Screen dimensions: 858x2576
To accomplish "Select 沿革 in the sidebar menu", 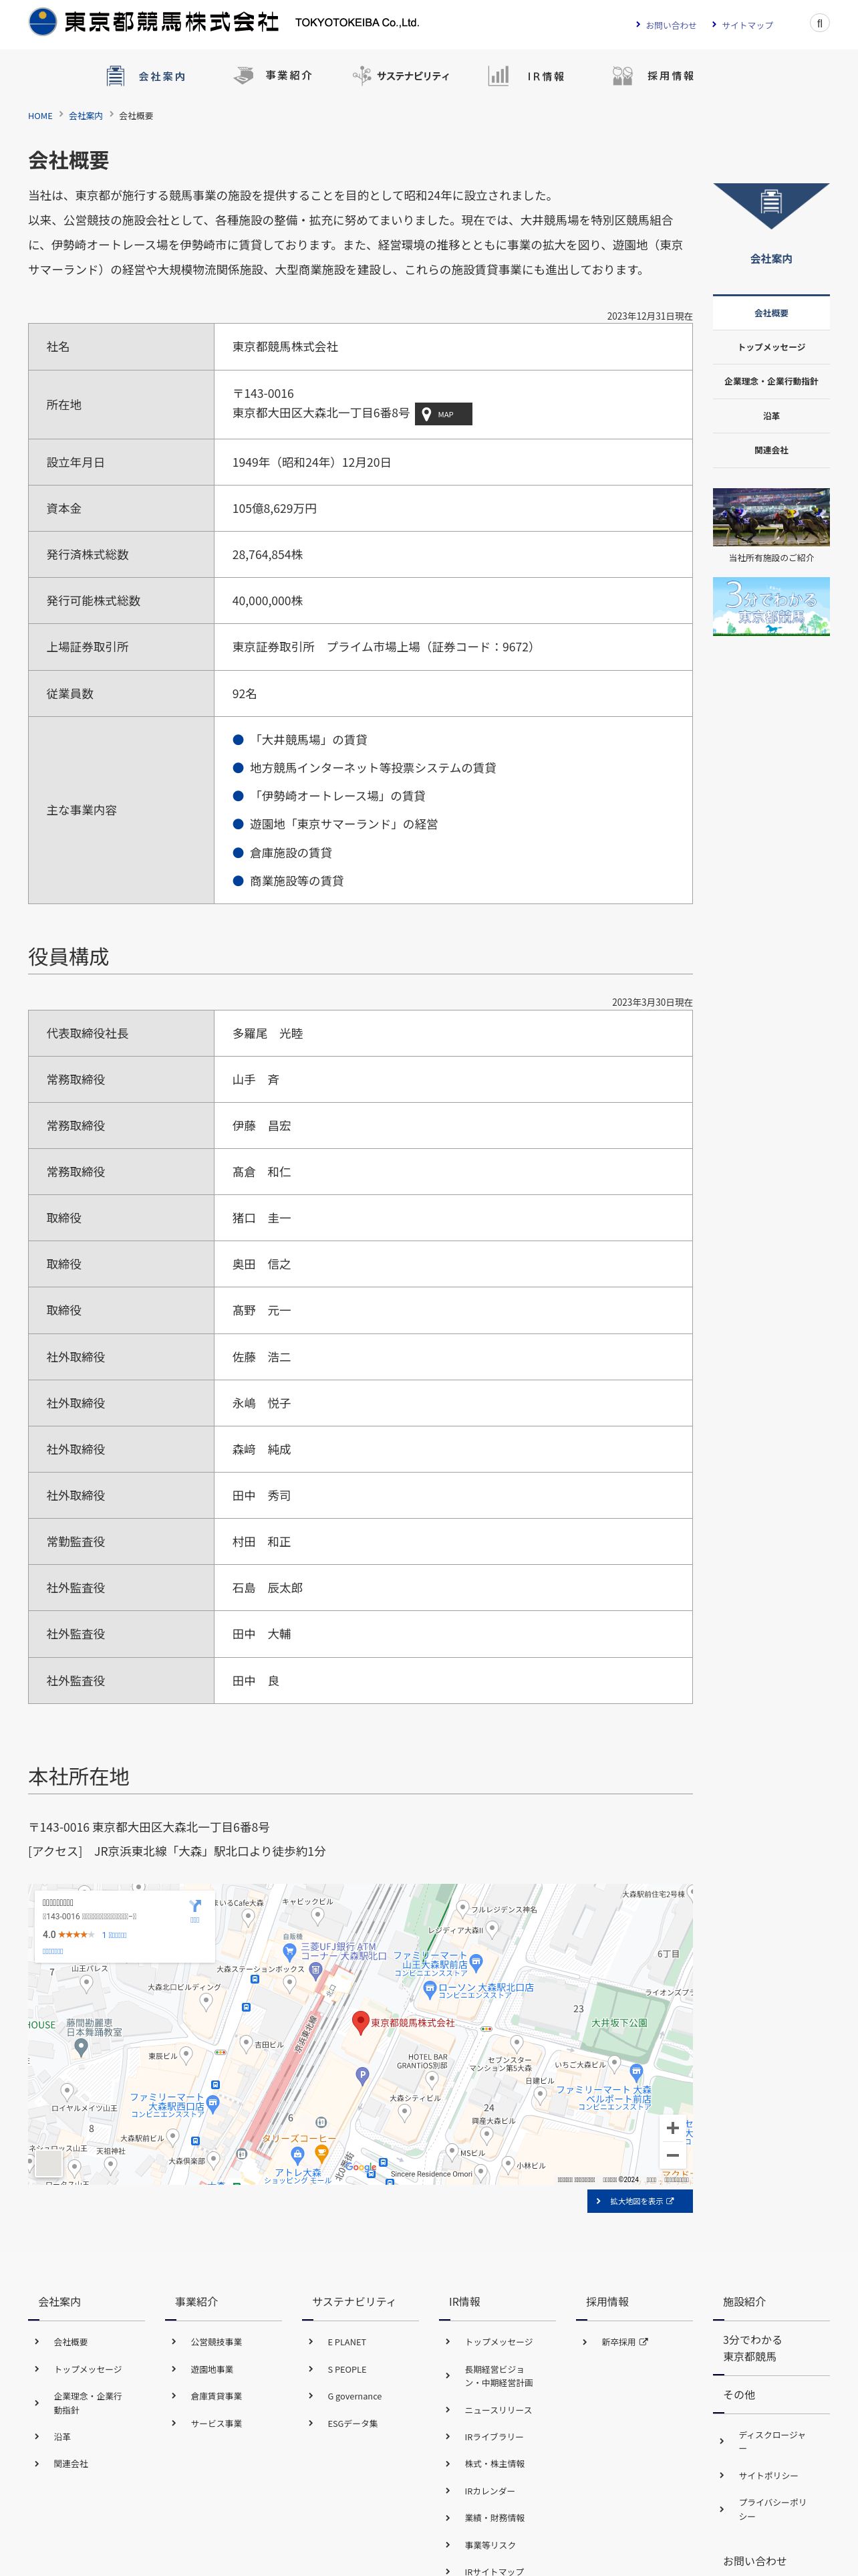I will pos(771,416).
